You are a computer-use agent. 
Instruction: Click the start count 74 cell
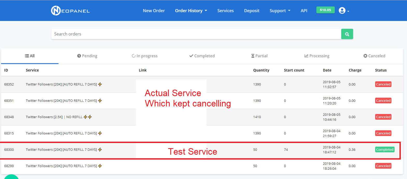point(286,150)
